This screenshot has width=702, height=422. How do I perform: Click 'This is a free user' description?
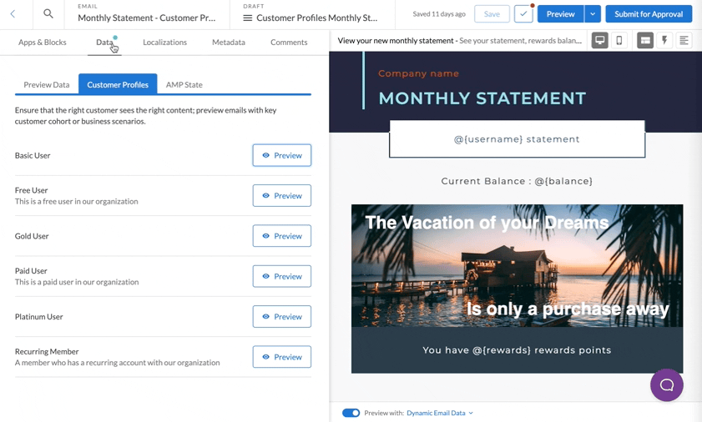[x=76, y=201]
